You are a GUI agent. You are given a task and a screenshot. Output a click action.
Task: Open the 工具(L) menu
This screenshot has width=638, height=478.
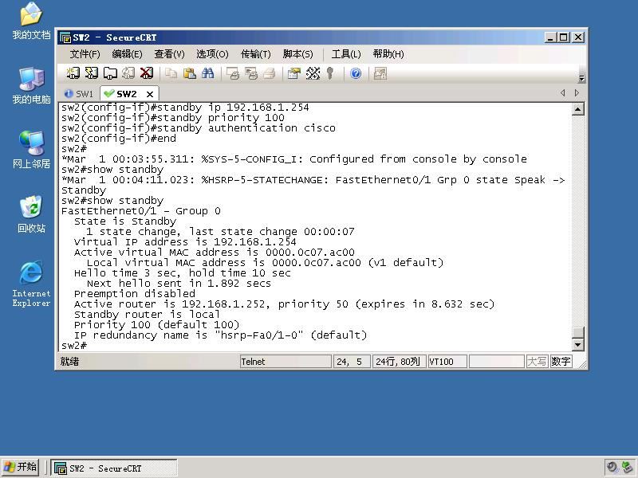click(x=346, y=54)
